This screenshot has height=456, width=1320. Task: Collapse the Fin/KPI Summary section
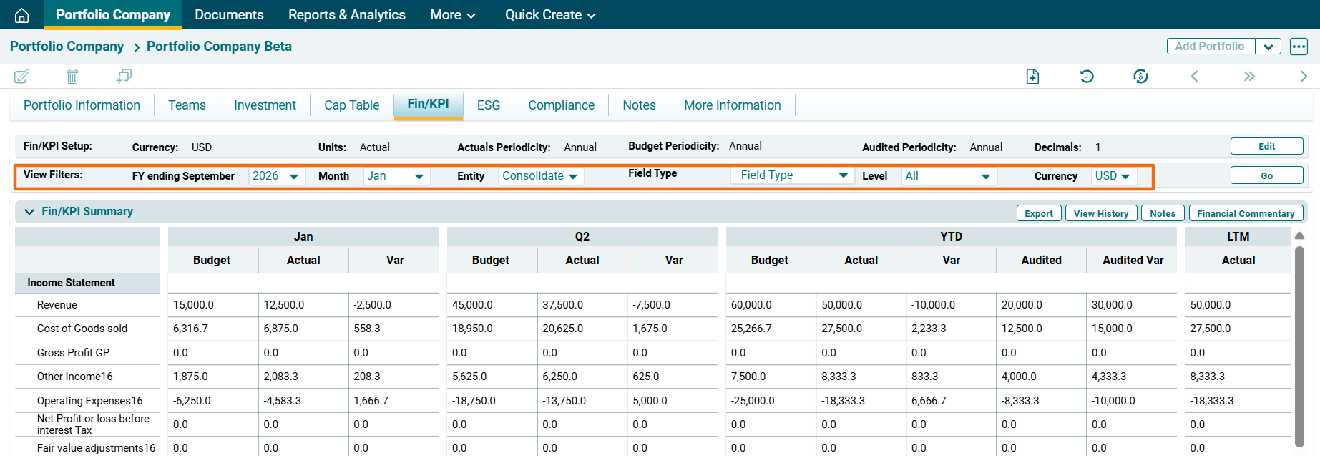point(29,212)
